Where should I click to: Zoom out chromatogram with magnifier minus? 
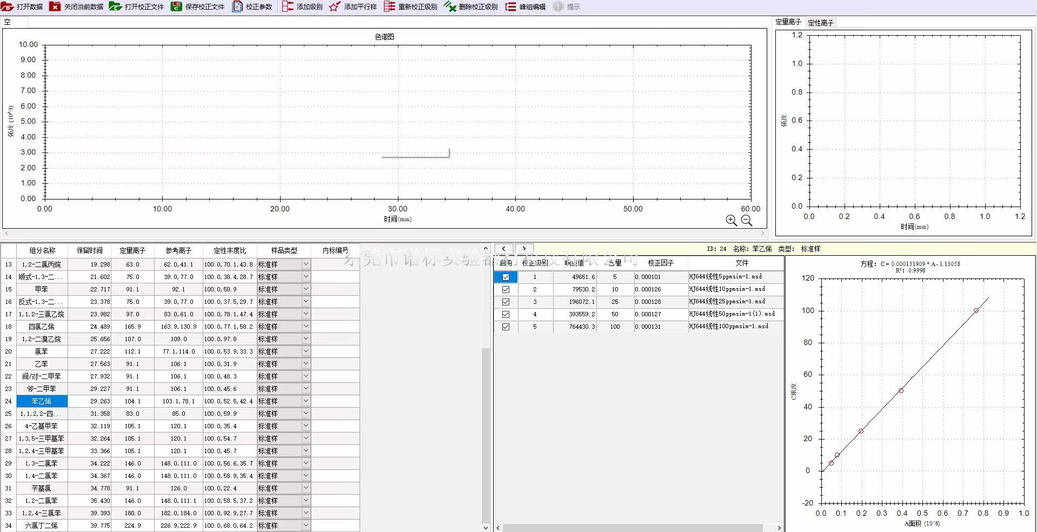click(x=747, y=220)
